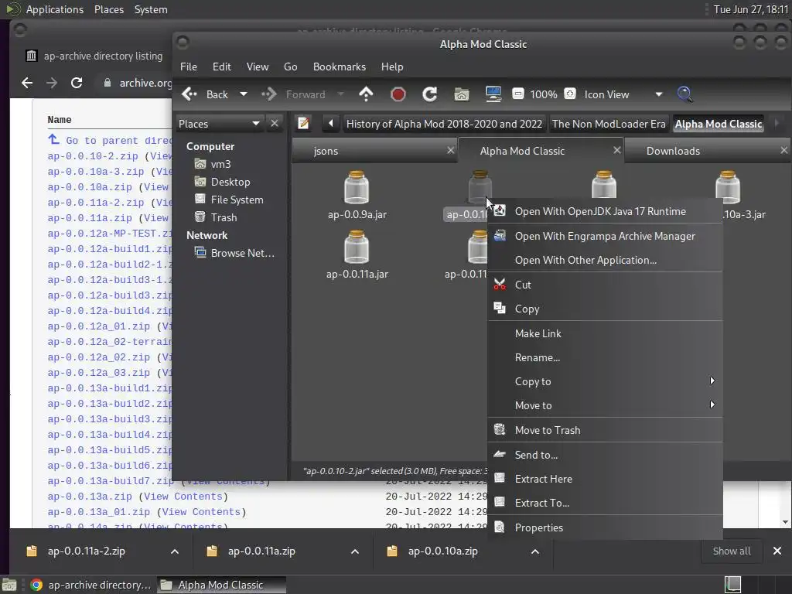Choose Send to in context menu

pyautogui.click(x=605, y=455)
